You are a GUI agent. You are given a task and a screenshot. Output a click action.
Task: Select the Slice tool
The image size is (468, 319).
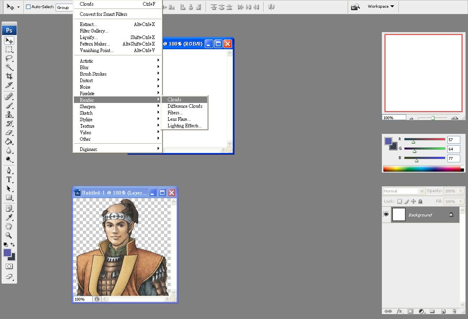[x=9, y=85]
